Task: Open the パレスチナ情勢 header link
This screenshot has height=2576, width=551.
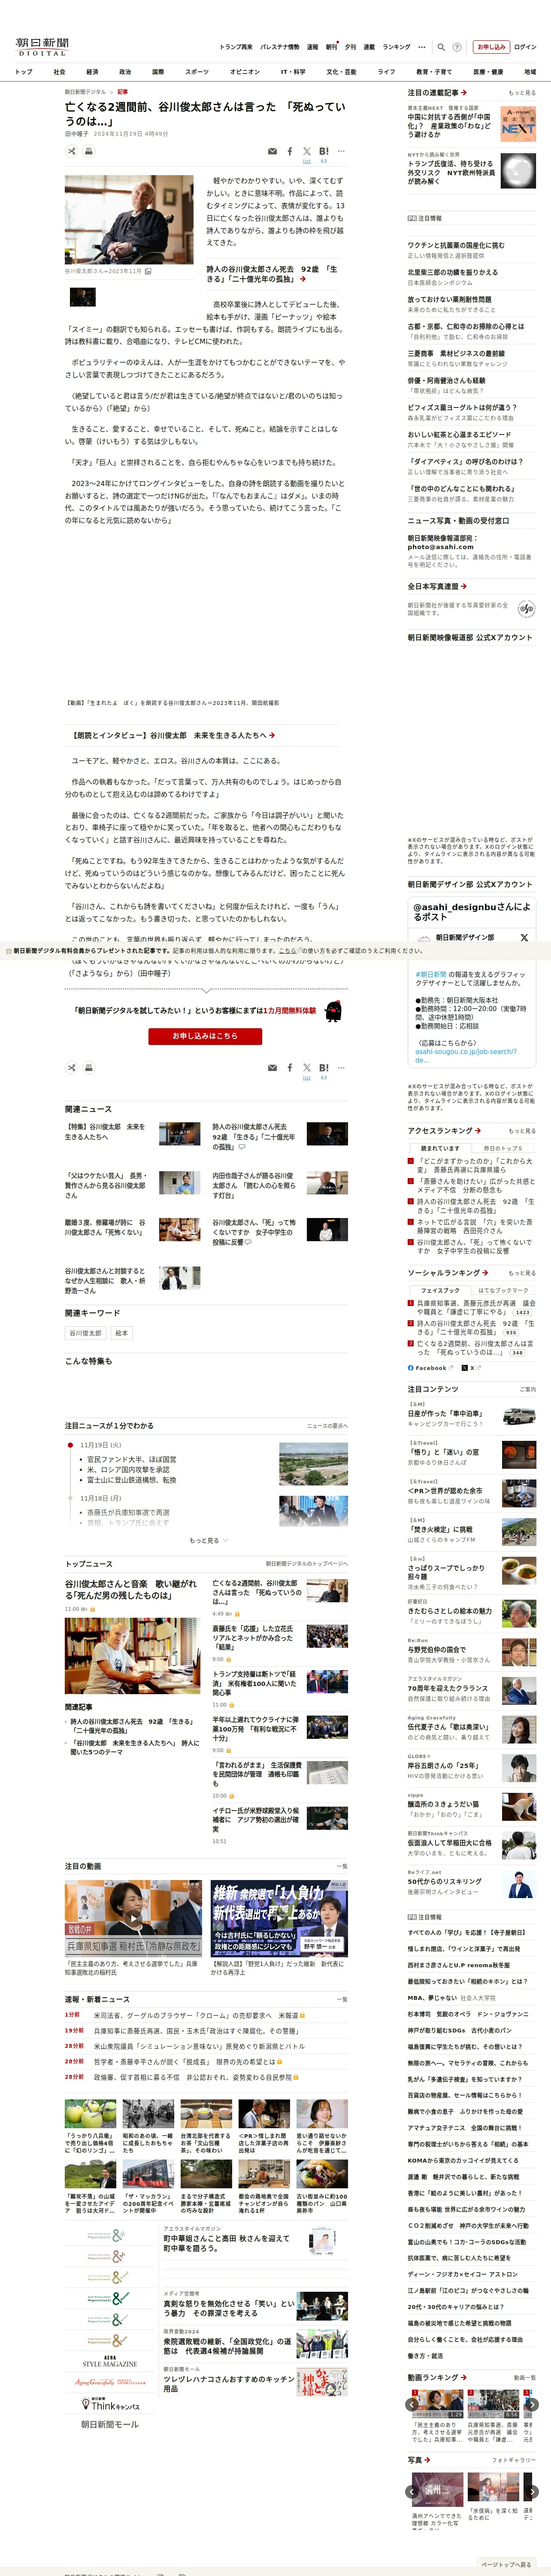Action: coord(280,47)
